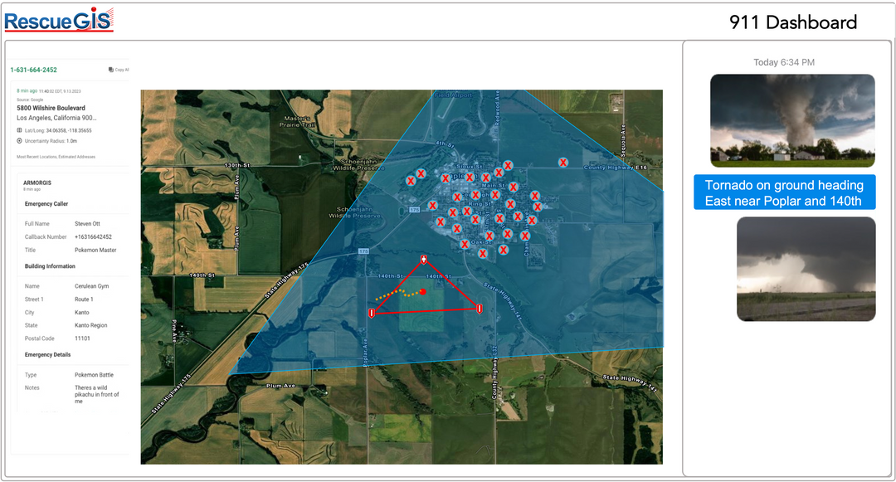The width and height of the screenshot is (896, 482).
Task: Click the X marker near County Highway E16
Action: coord(563,163)
